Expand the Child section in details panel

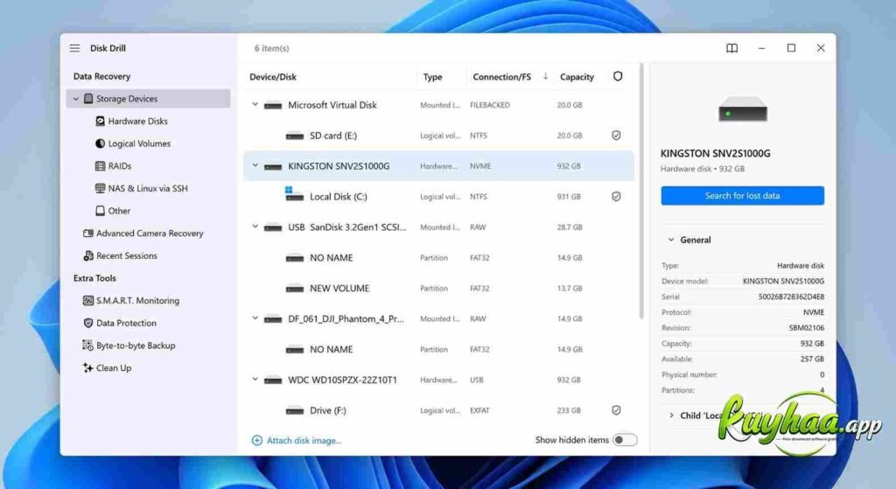click(x=671, y=416)
